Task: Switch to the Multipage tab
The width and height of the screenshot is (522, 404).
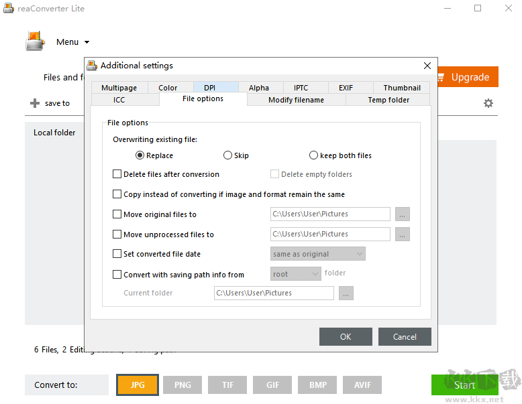Action: pos(119,88)
